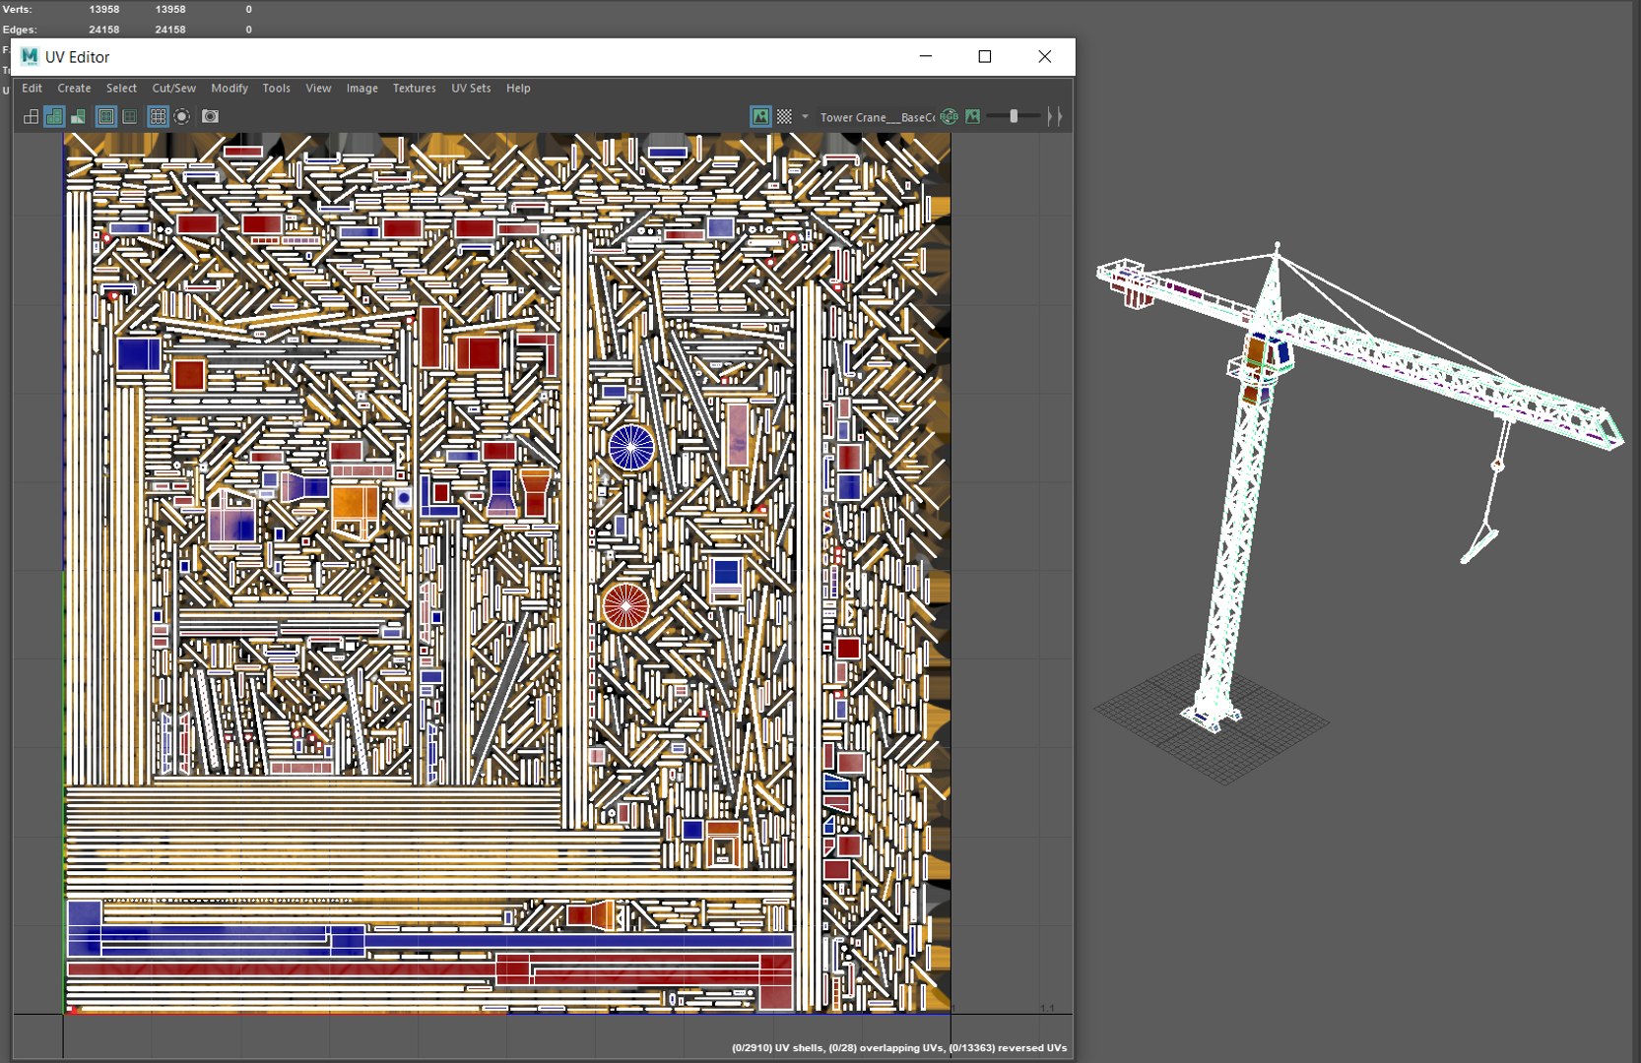This screenshot has width=1641, height=1063.
Task: Click the internal shell borders display icon
Action: point(130,117)
